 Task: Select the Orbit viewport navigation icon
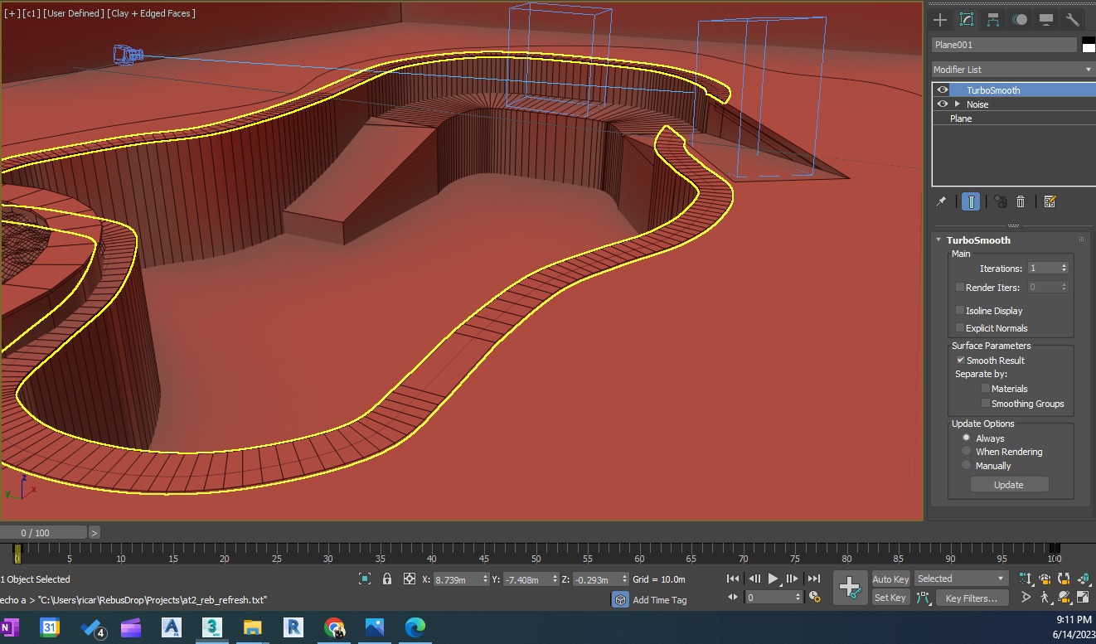pos(1064,597)
